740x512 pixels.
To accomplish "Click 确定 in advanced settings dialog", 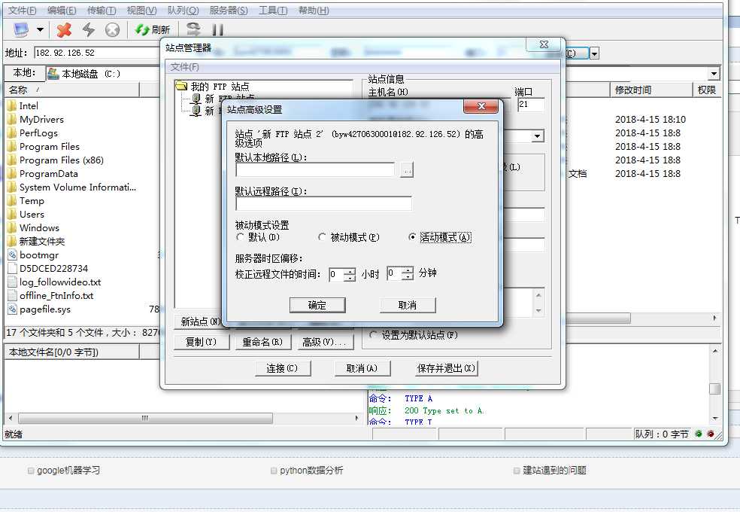I will 317,305.
